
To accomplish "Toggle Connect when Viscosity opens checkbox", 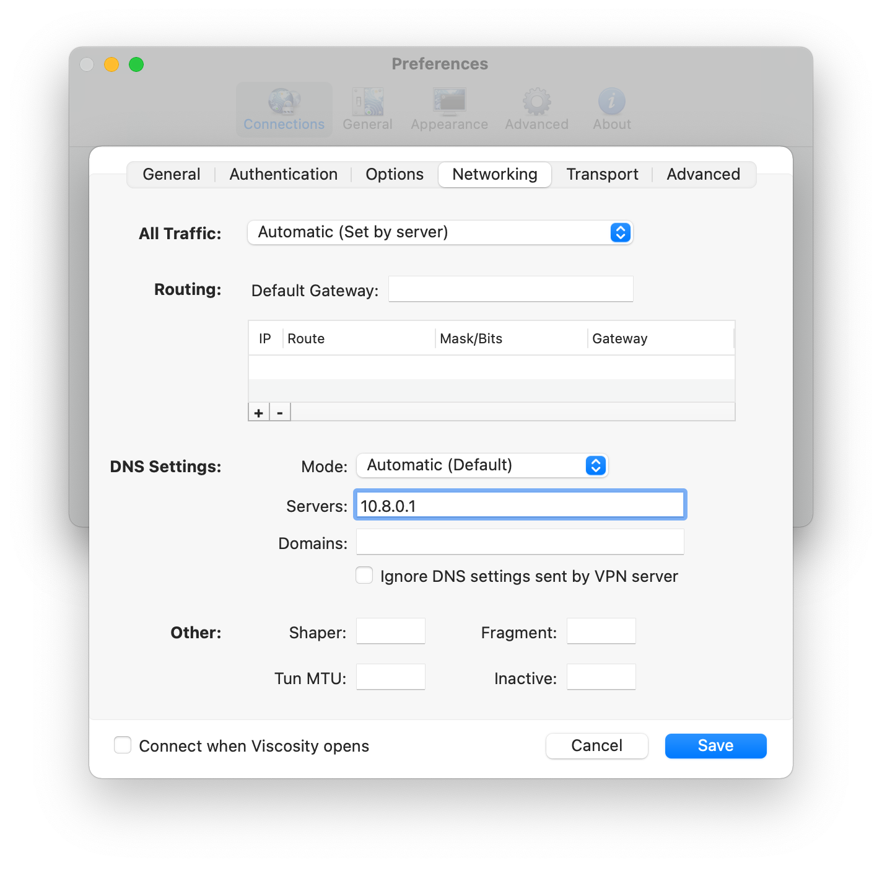I will (x=123, y=745).
